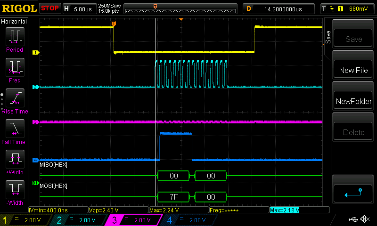The image size is (377, 226).
Task: Click the channel 3 magenta ground marker
Action: click(36, 122)
